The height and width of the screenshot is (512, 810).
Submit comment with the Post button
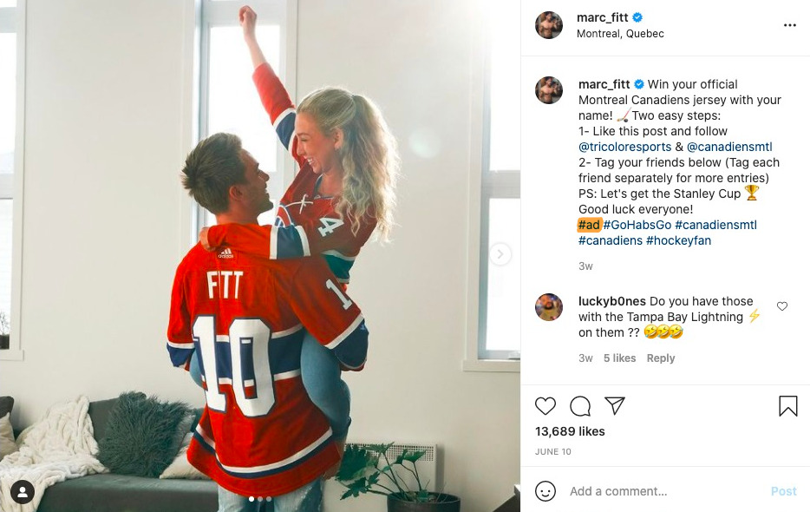783,491
